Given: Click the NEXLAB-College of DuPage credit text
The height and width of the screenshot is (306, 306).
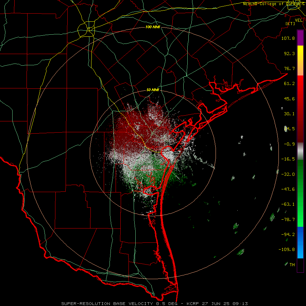Looking at the screenshot, I should coord(273,4).
